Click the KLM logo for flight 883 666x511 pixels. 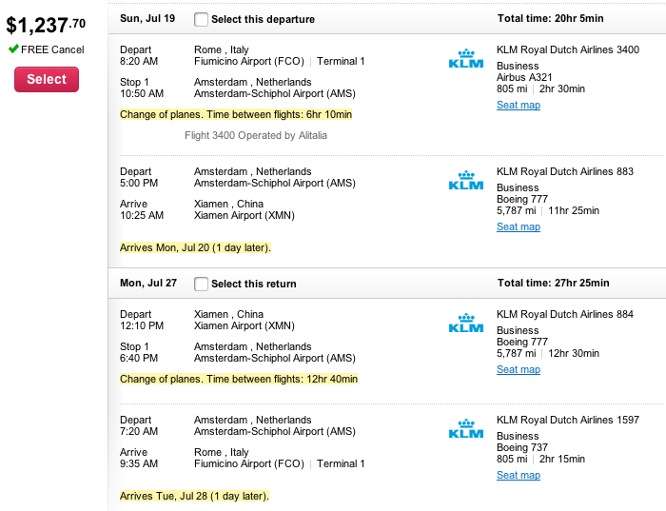point(466,181)
